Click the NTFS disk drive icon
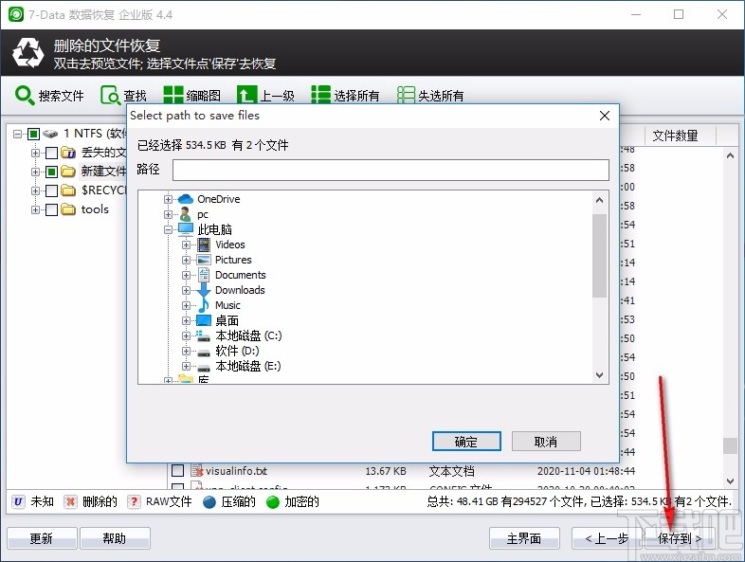Viewport: 745px width, 562px height. [x=50, y=134]
